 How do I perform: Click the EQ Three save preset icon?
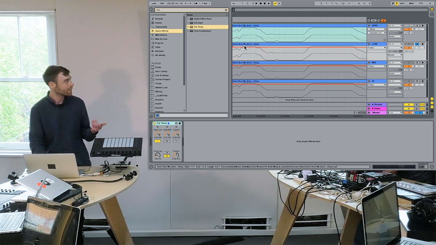tap(180, 123)
